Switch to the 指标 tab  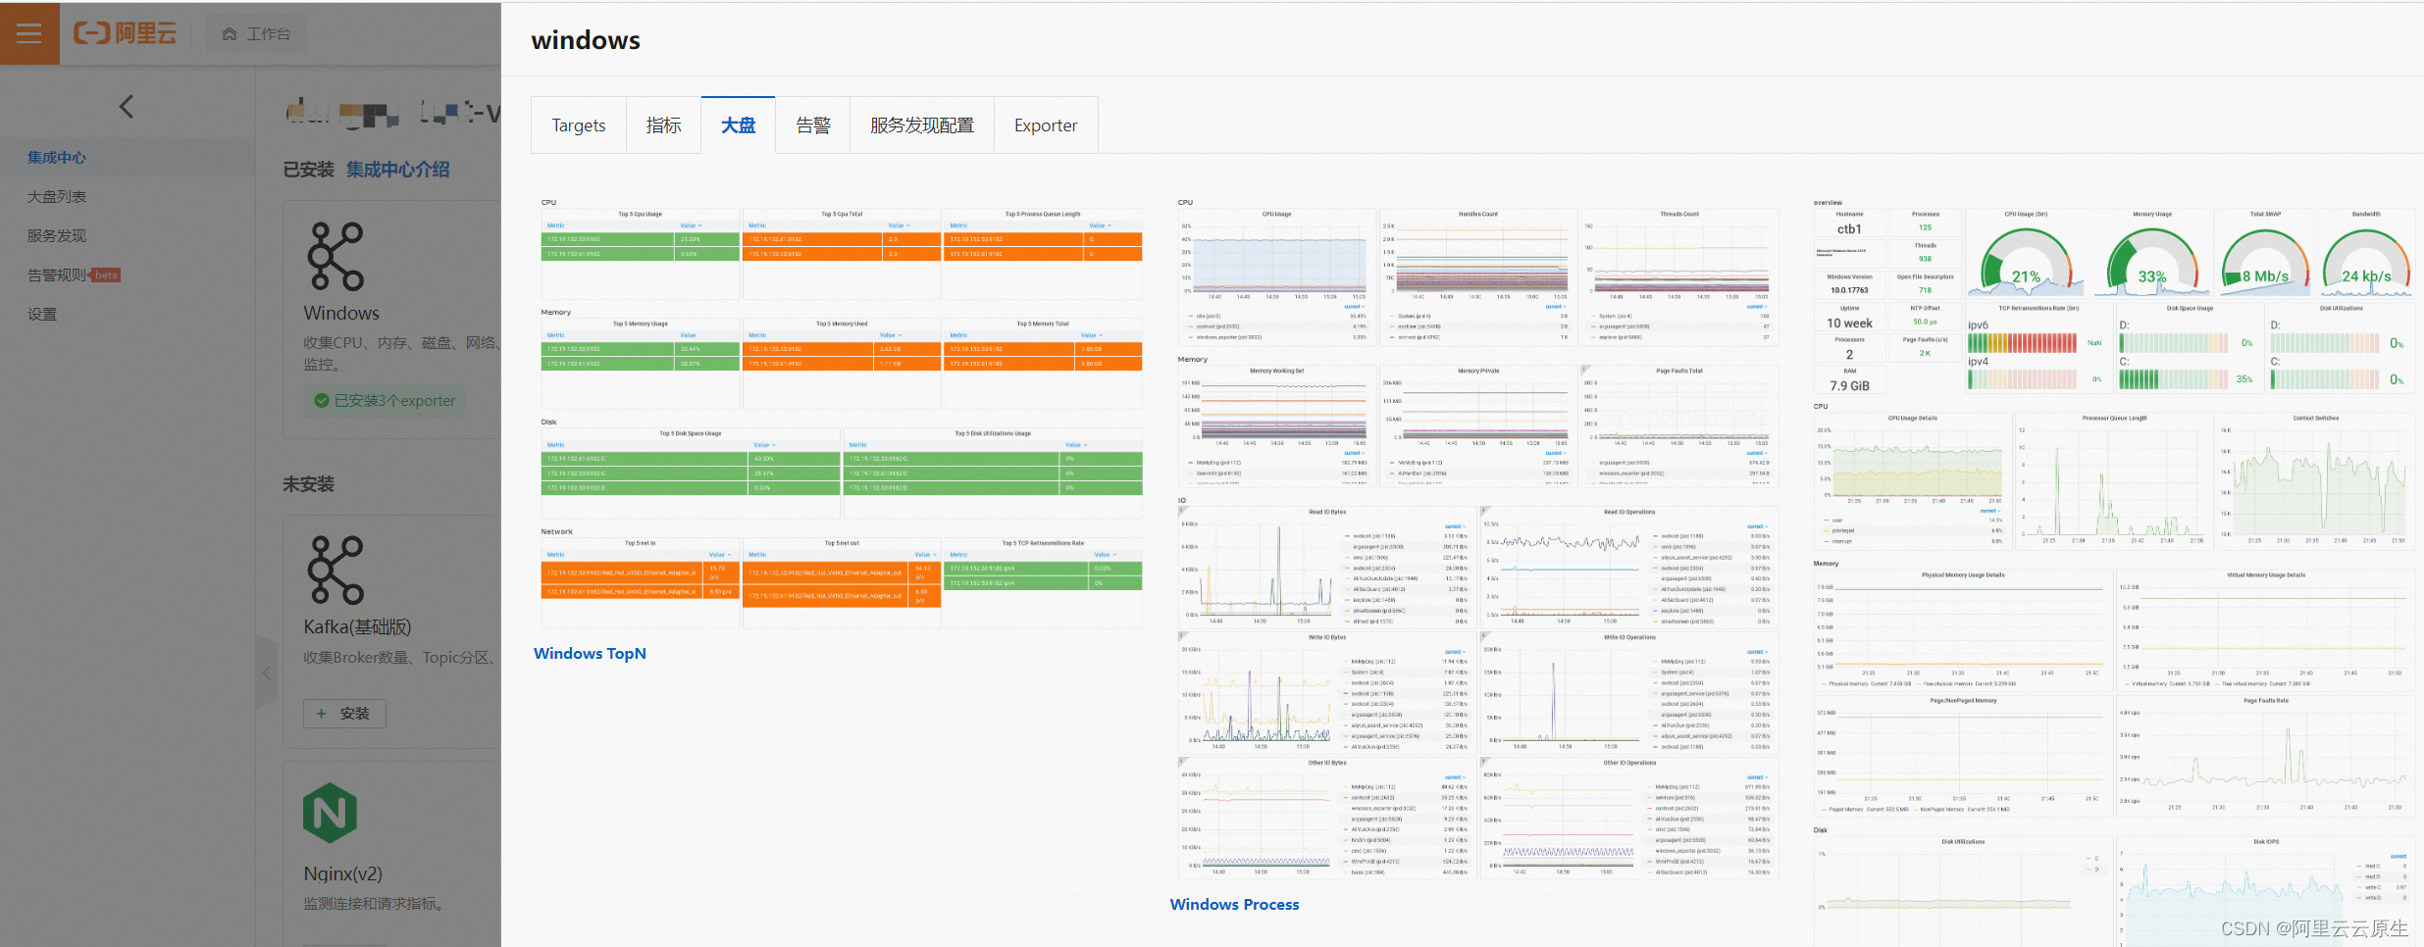point(663,125)
